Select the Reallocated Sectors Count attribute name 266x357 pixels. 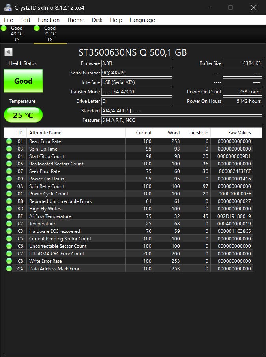[56, 164]
